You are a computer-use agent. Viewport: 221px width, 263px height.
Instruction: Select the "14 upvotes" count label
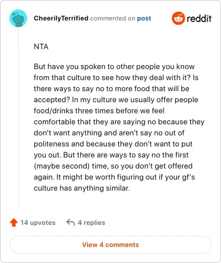38,223
